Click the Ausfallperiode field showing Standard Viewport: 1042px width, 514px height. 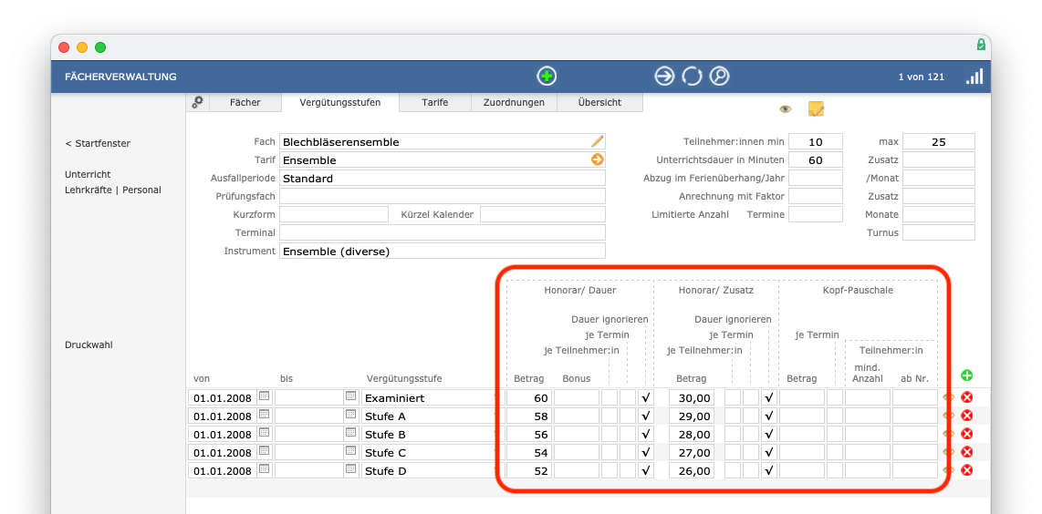(443, 178)
